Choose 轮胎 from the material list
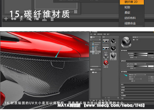This screenshot has width=154, height=110. [127, 7]
